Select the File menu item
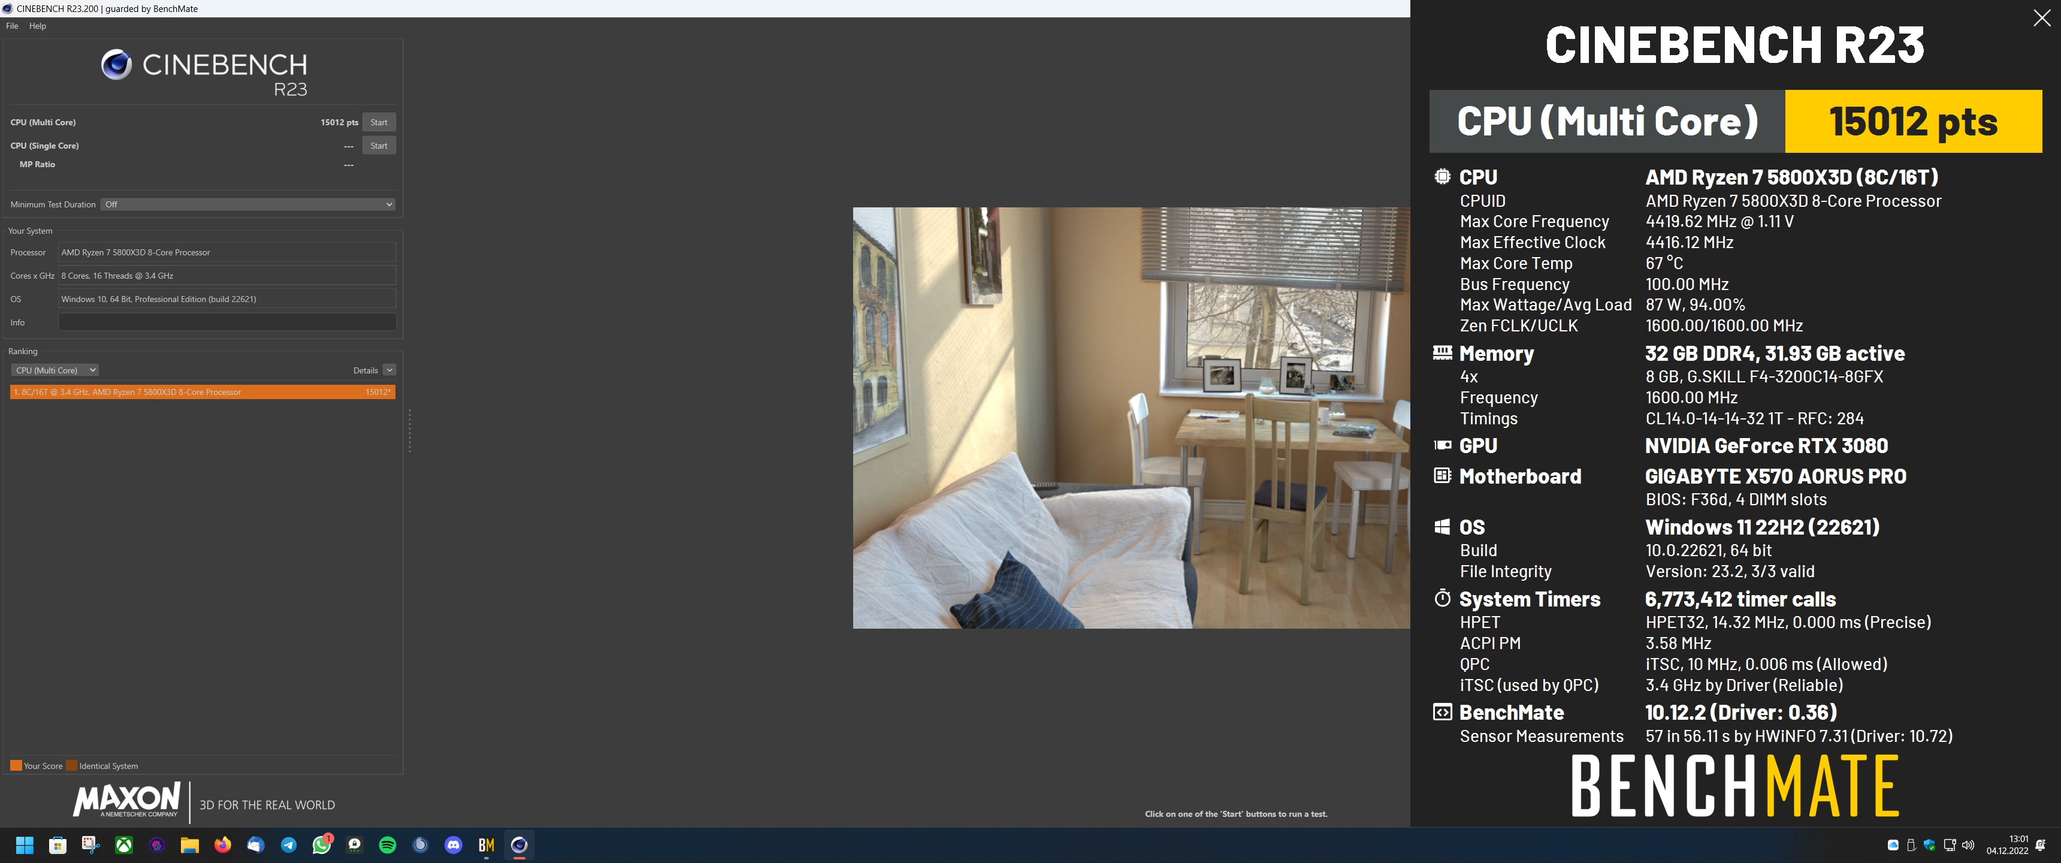2061x863 pixels. point(11,26)
